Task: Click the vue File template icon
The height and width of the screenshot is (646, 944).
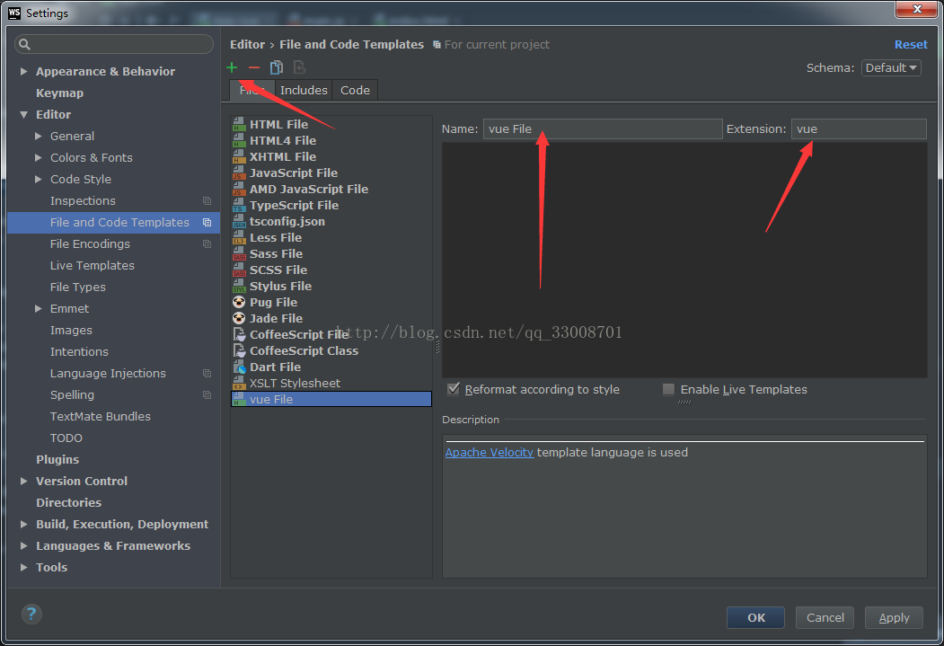Action: point(239,399)
